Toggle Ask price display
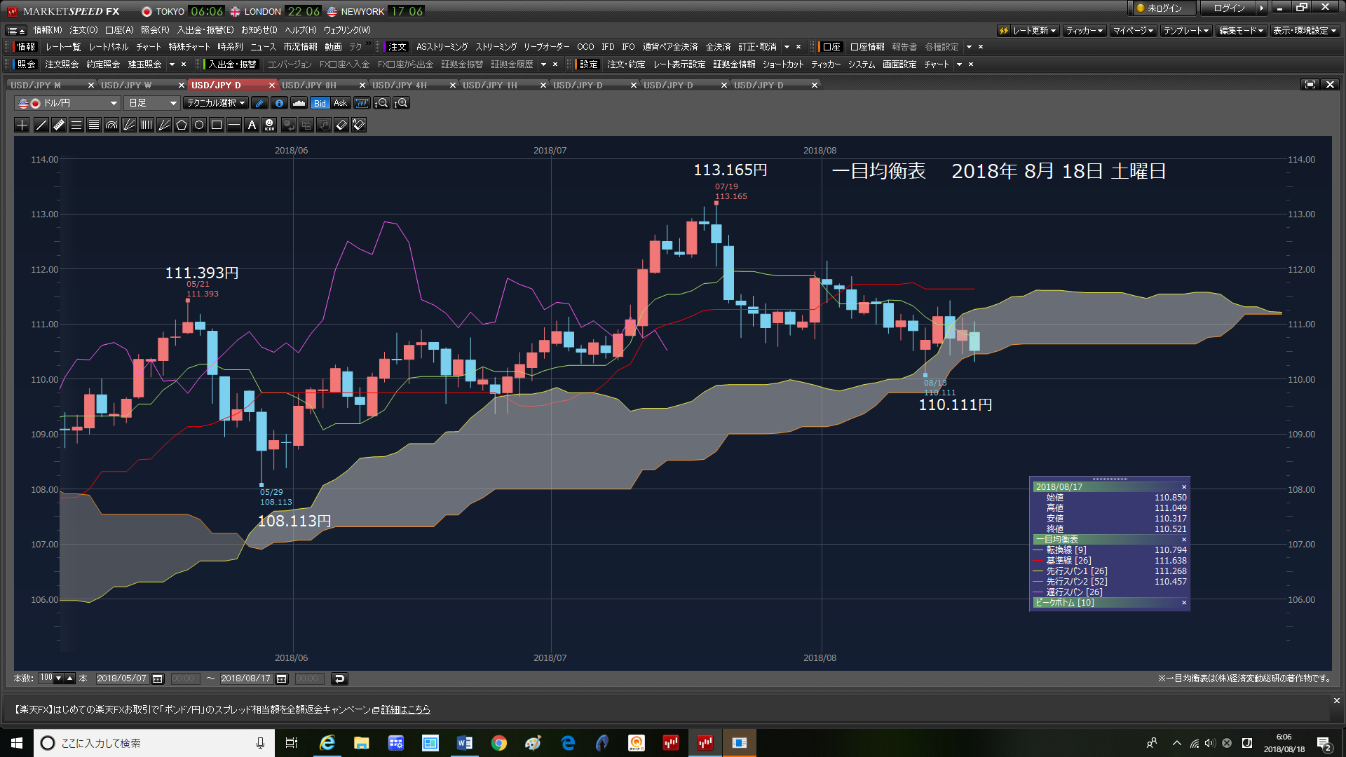 (340, 103)
